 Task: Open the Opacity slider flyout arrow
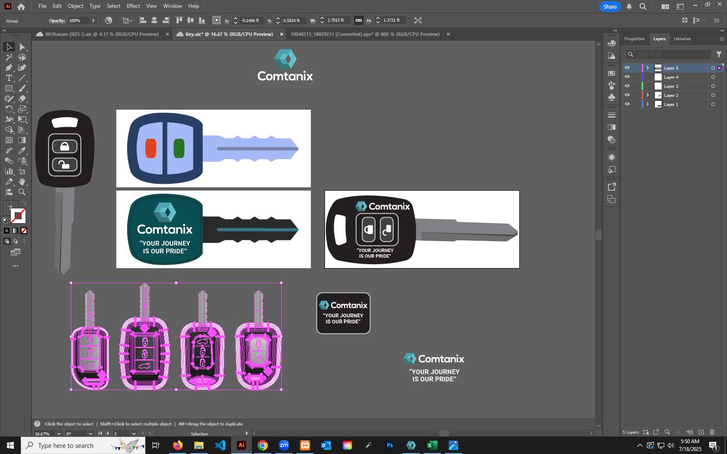93,20
